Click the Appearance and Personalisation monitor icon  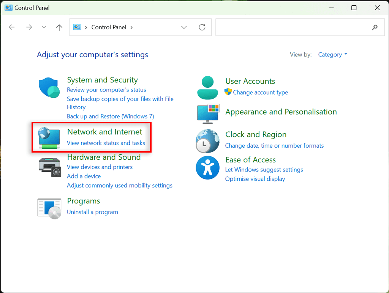pos(208,113)
